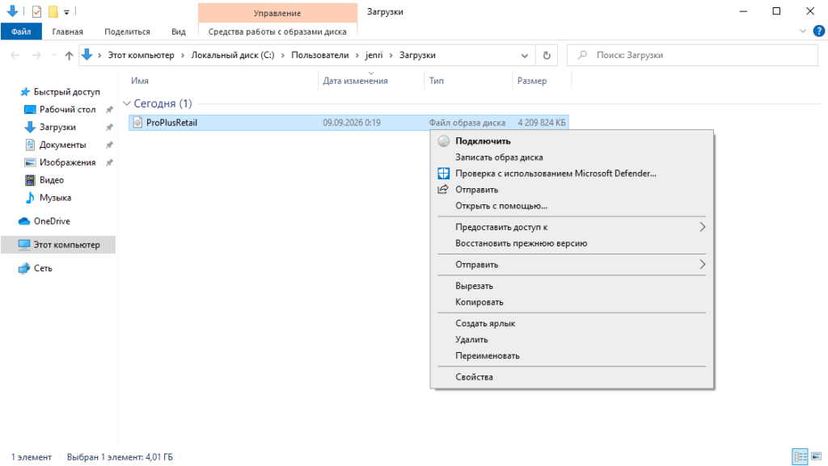Go back with the left arrow
Screen dimensions: 828x466
click(x=15, y=55)
